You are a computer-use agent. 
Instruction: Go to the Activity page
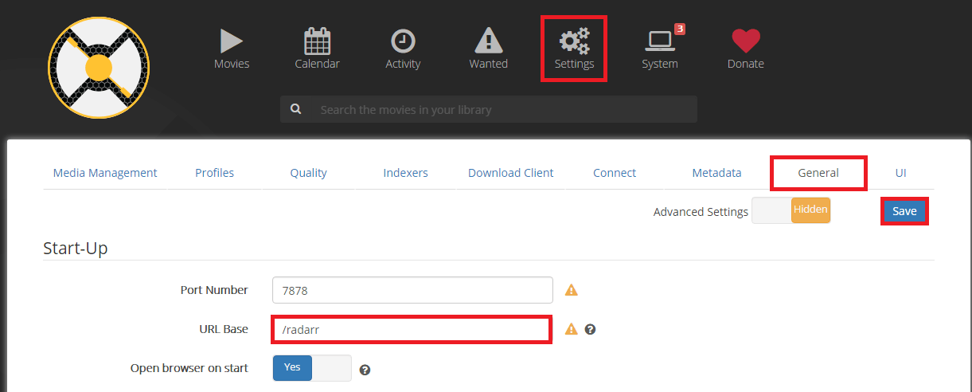[403, 49]
